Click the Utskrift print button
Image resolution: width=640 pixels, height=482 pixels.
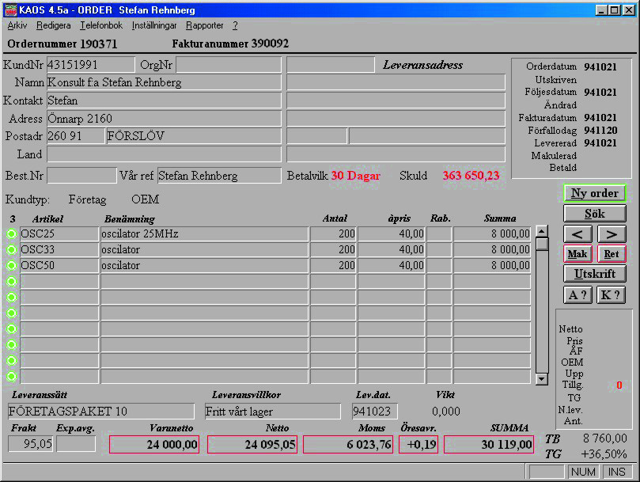point(594,275)
